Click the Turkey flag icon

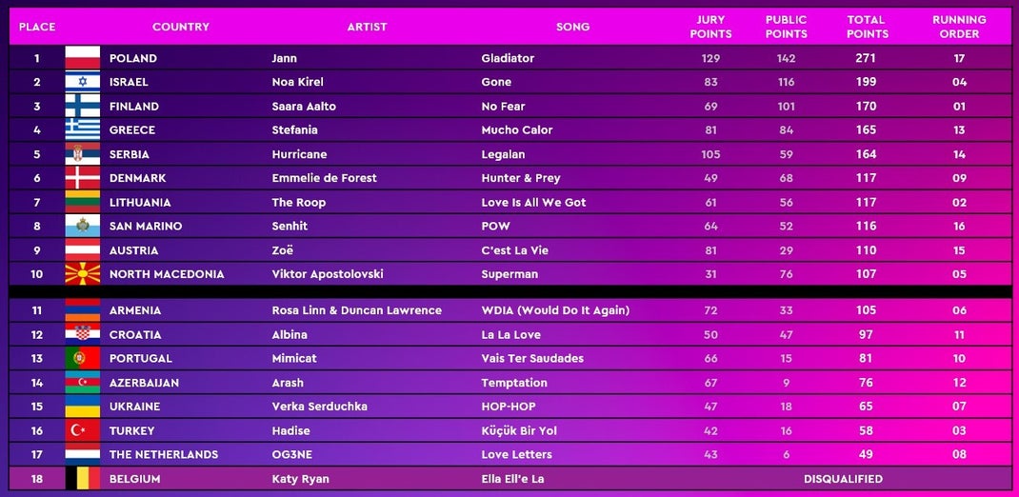(x=83, y=430)
